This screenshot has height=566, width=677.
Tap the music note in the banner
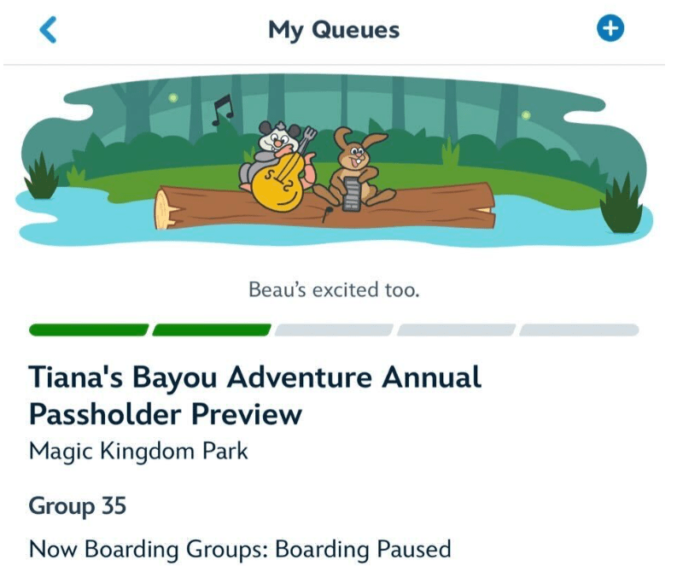[x=223, y=109]
